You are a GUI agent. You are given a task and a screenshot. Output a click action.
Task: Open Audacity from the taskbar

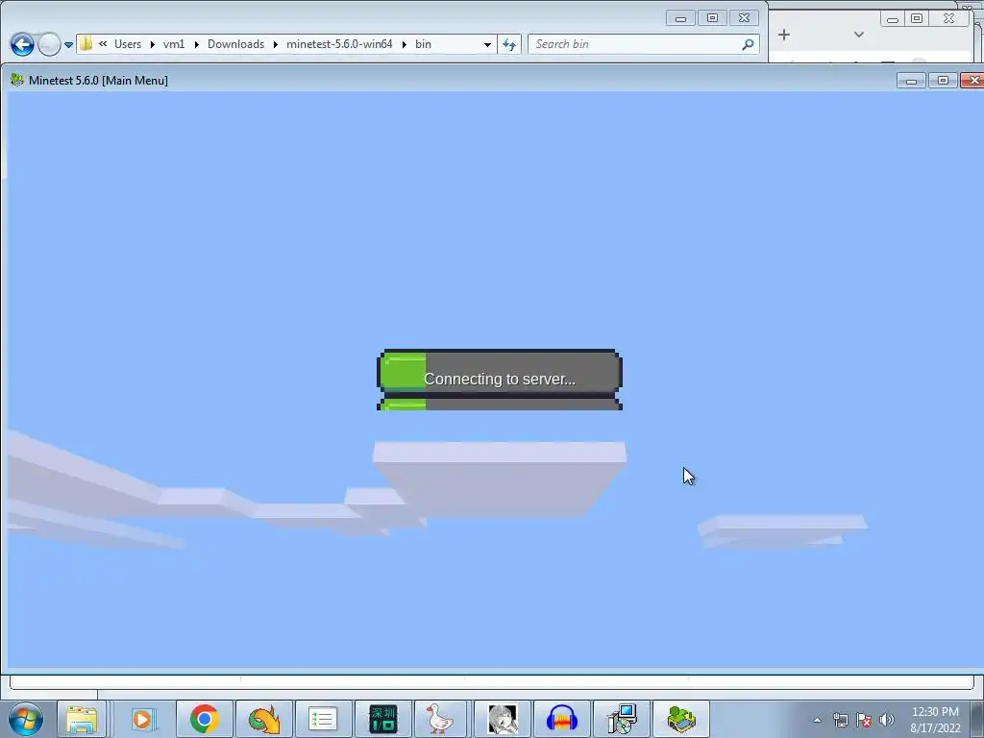[x=561, y=719]
